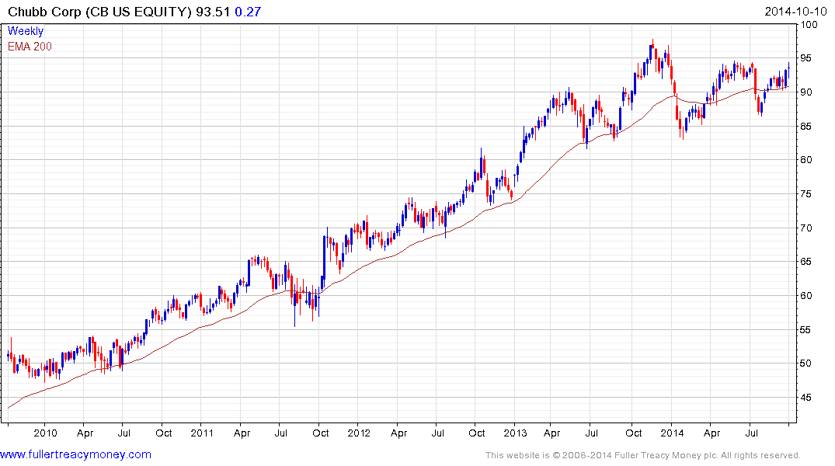The width and height of the screenshot is (835, 466).
Task: Click the 2012 time axis label
Action: [358, 433]
